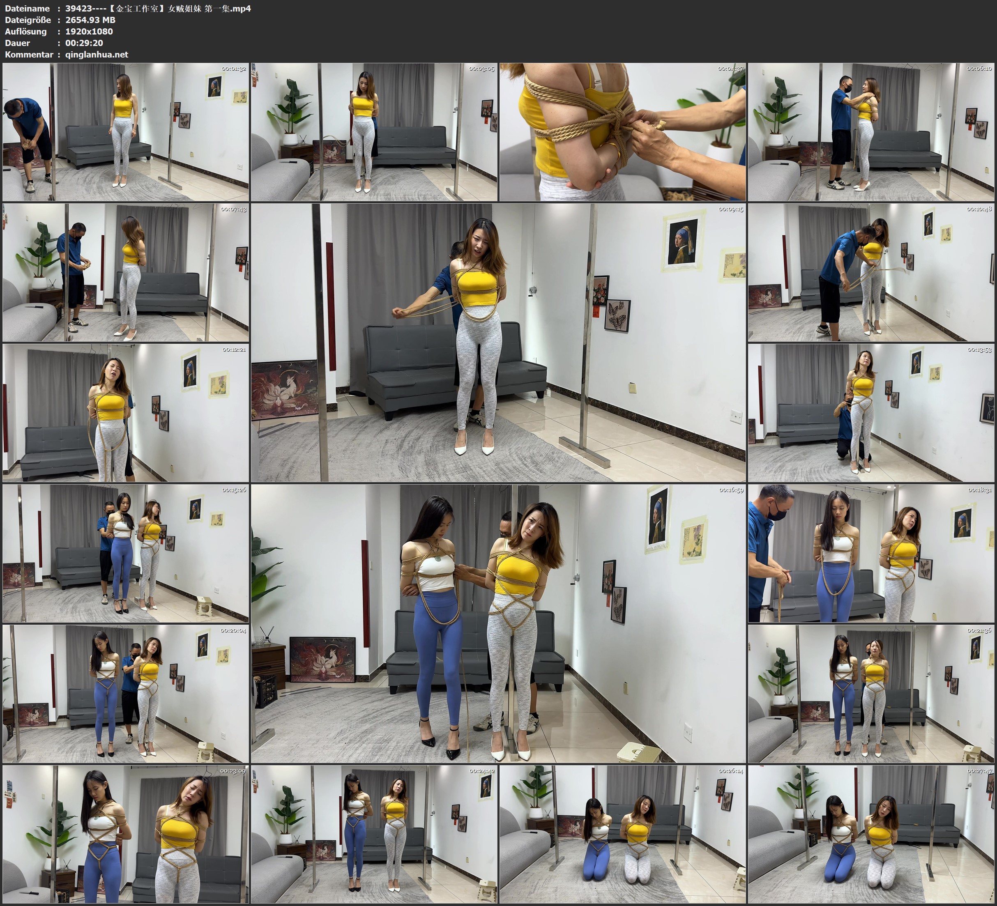Select the close-up frame at 00:04:37
The height and width of the screenshot is (906, 997).
[x=622, y=131]
